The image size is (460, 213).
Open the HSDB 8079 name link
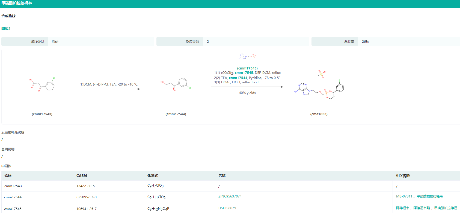click(x=227, y=208)
